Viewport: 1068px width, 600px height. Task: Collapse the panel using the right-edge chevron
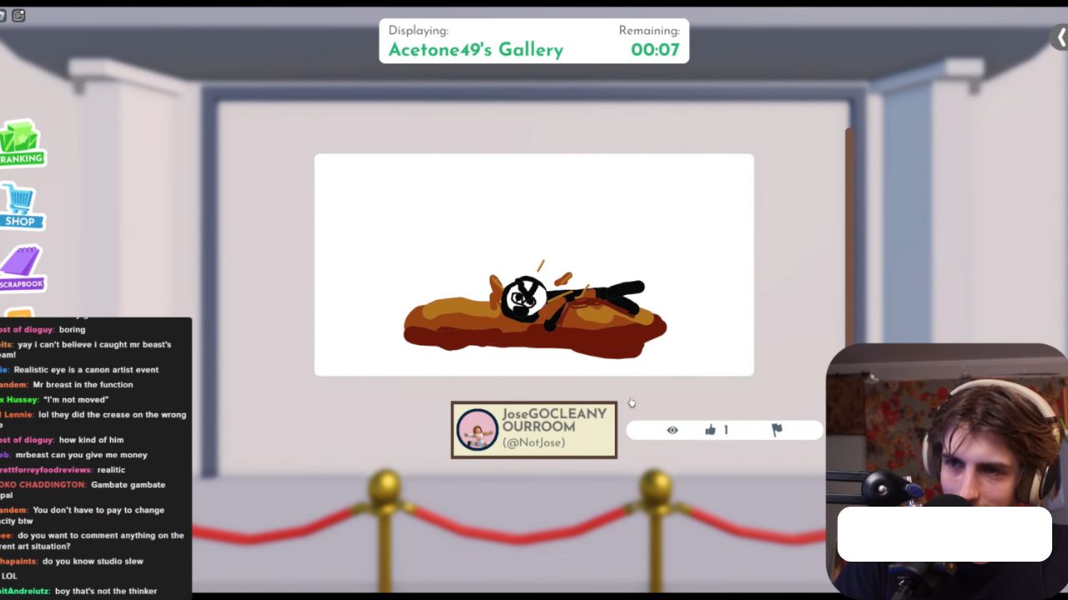click(x=1060, y=37)
